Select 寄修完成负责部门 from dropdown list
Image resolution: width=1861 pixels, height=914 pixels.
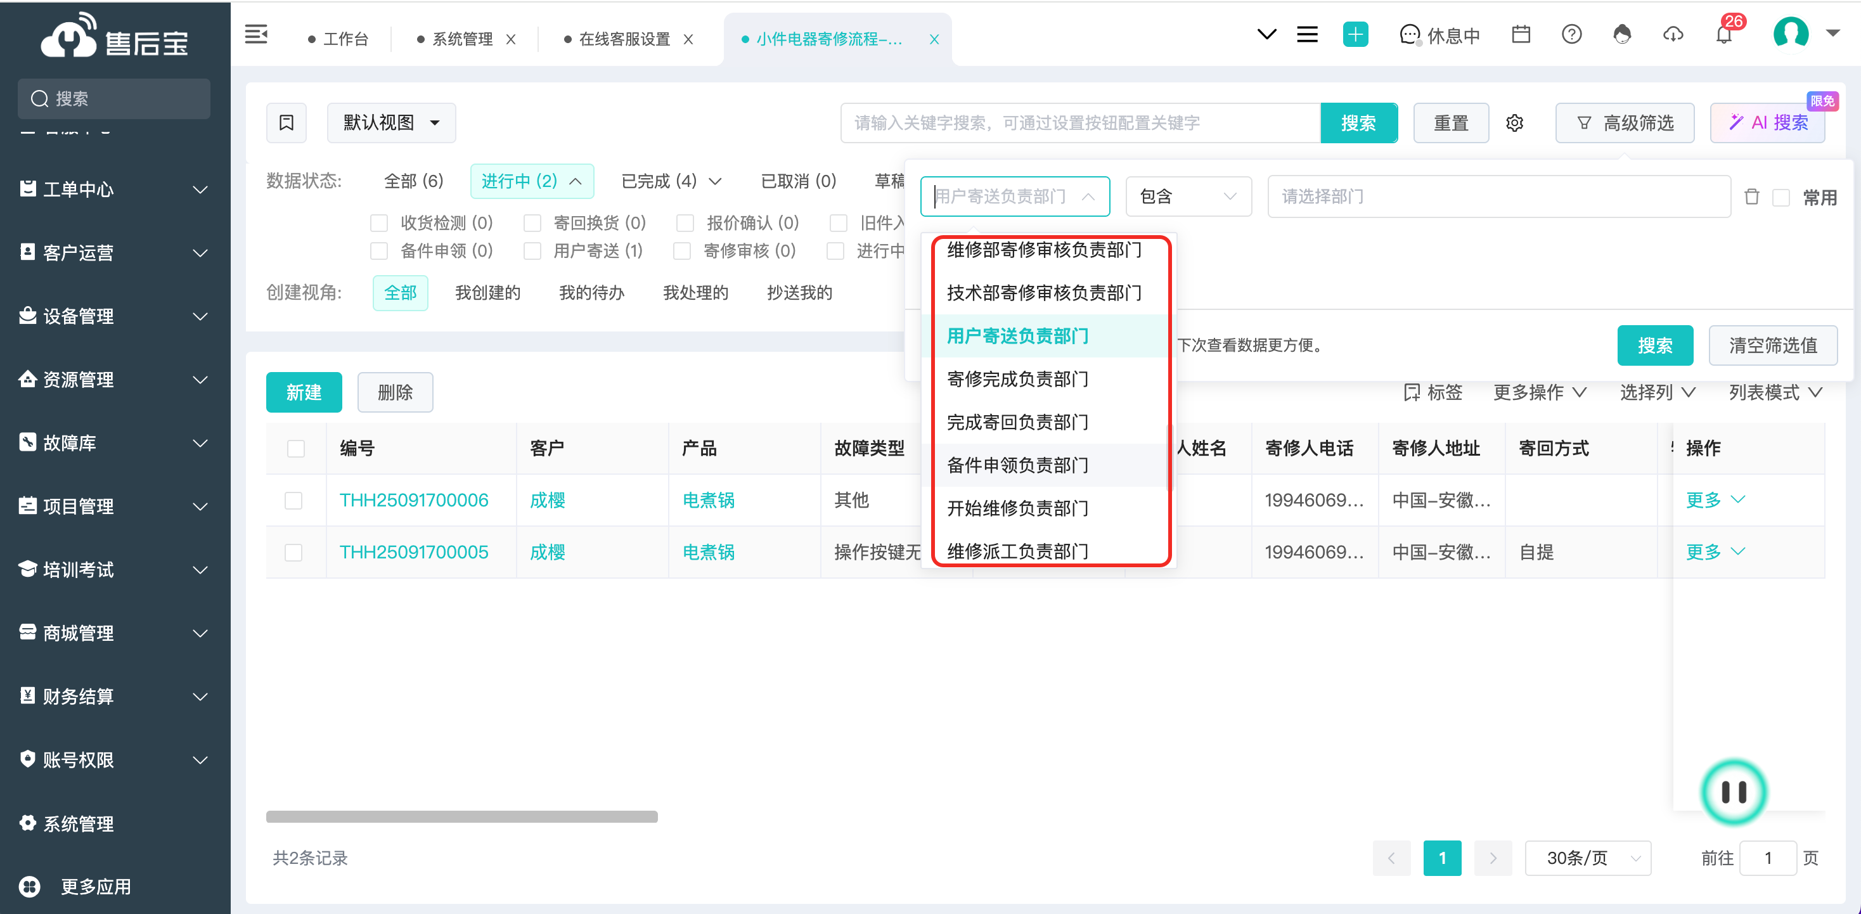(1017, 379)
